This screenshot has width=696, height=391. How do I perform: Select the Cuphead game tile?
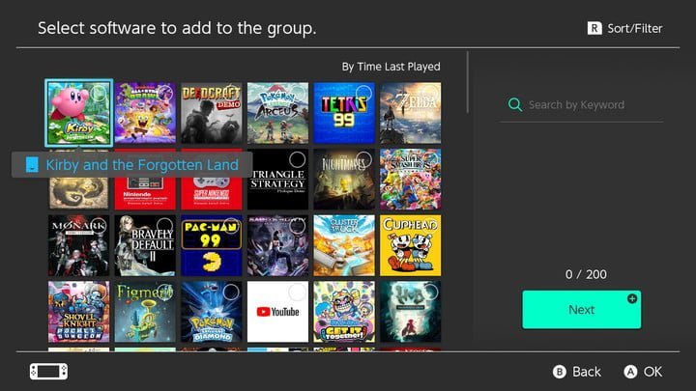pyautogui.click(x=411, y=245)
